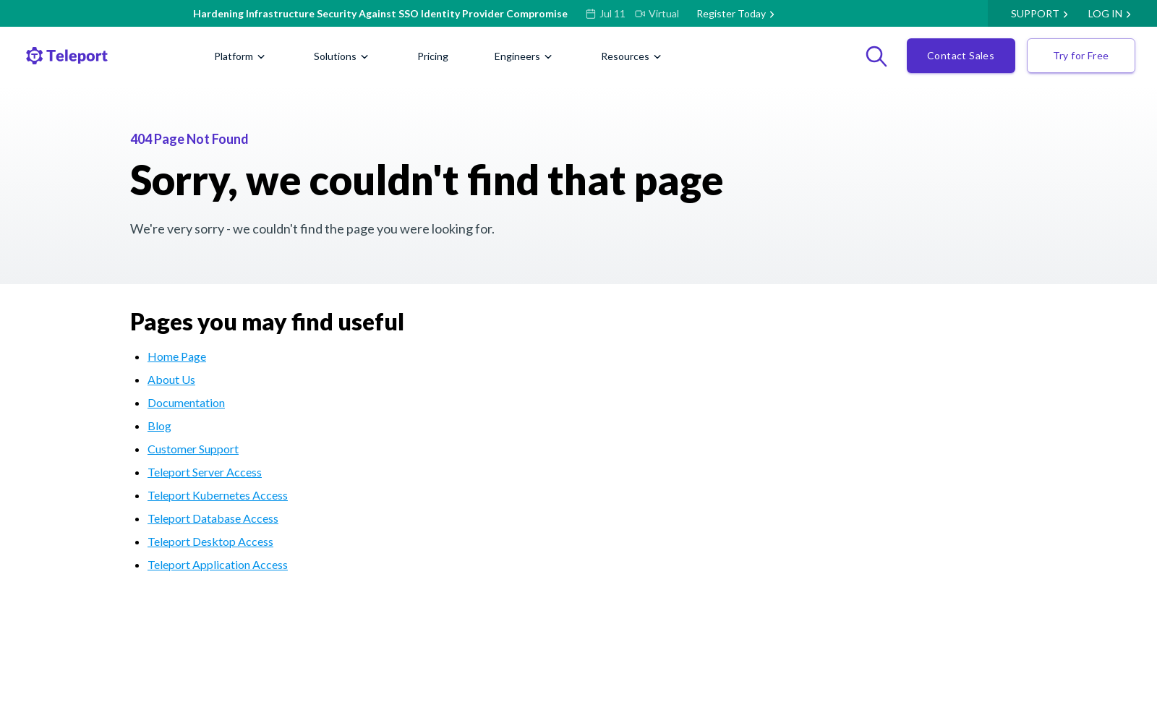Click the Contact Sales button
The image size is (1157, 723).
[961, 56]
